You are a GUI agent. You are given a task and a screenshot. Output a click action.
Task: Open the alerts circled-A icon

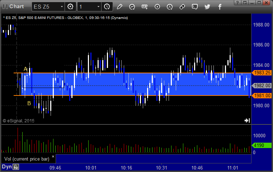(170, 7)
